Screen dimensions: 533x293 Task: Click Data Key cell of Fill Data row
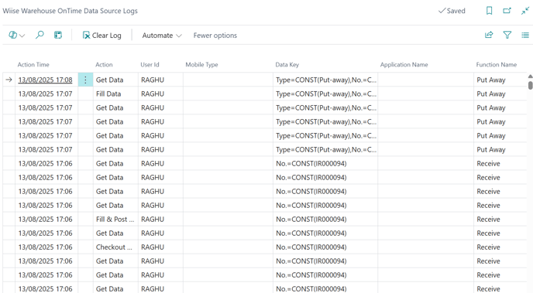click(325, 94)
